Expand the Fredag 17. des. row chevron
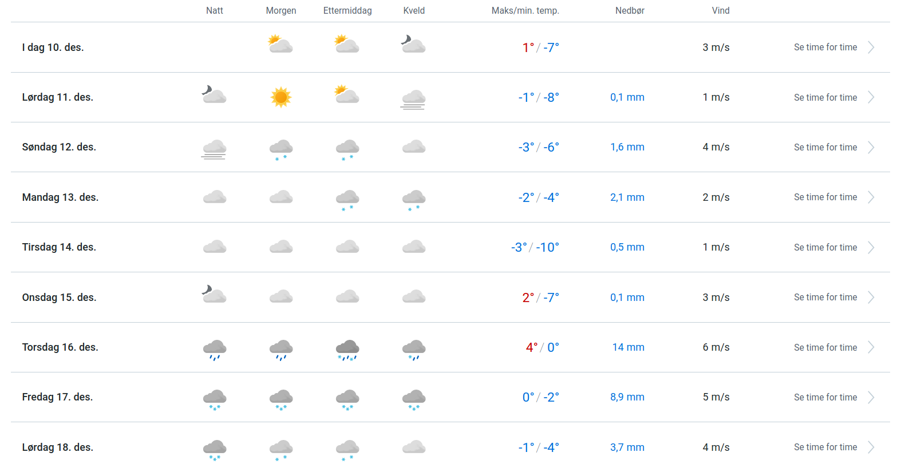Viewport: 901px width, 472px height. pyautogui.click(x=871, y=398)
